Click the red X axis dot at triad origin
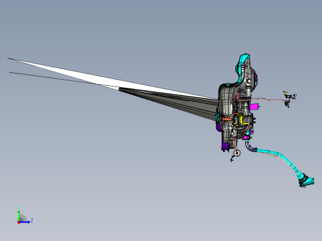Viewport: 322px width, 241px height. pos(19,222)
